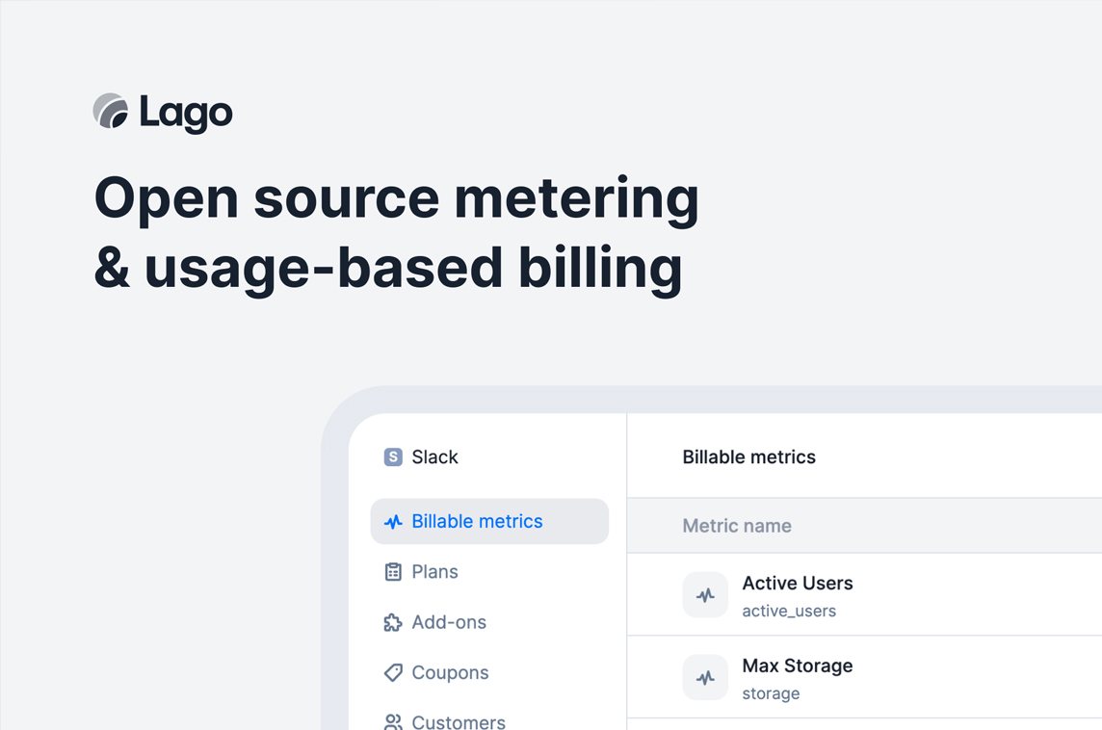Open the Max Storage metric name
Image resolution: width=1102 pixels, height=730 pixels.
point(798,666)
